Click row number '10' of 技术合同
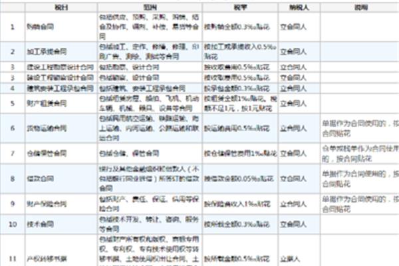 (13, 224)
